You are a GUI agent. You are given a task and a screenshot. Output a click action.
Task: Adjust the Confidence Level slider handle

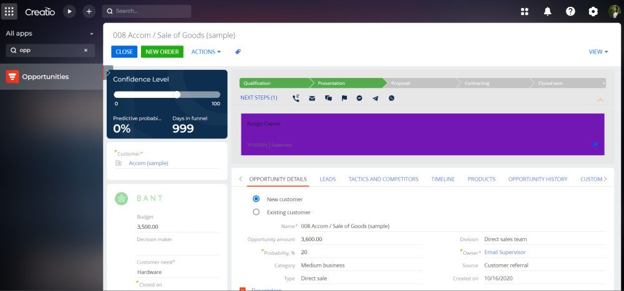[x=177, y=95]
